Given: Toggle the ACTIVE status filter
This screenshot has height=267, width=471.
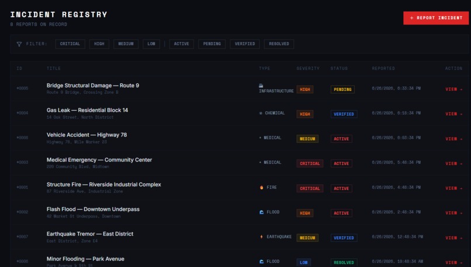Looking at the screenshot, I should click(x=181, y=44).
